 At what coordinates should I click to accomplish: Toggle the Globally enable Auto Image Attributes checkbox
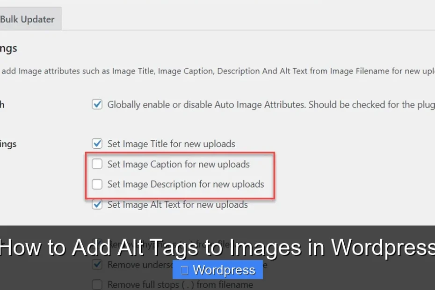97,104
